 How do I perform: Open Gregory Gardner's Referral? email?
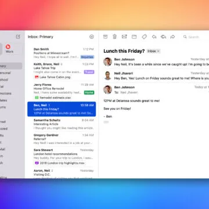[62, 139]
